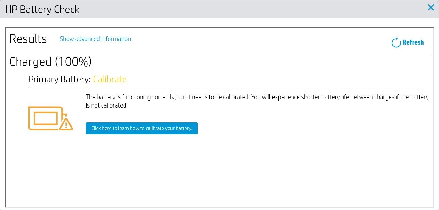
Task: Click the battery functioning correctly description
Action: [257, 101]
